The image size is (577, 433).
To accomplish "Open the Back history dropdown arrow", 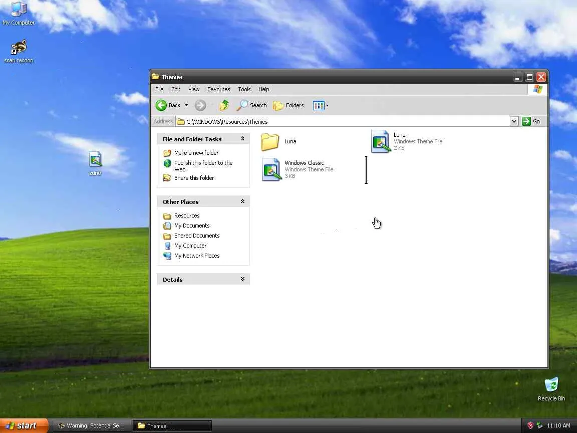I will point(186,105).
